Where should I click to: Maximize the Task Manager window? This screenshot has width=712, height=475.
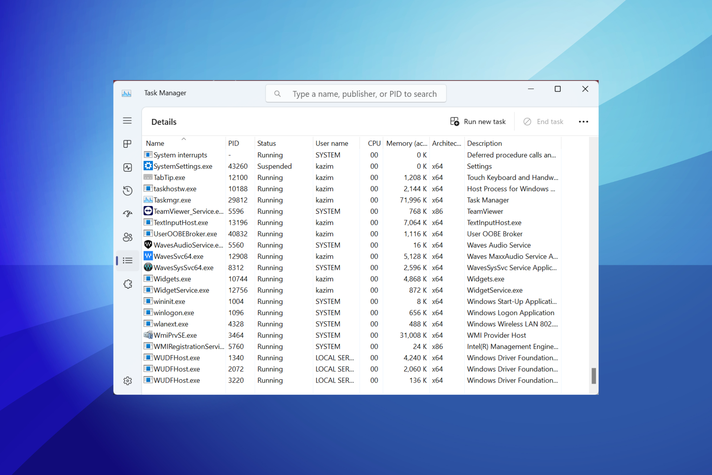pos(557,89)
